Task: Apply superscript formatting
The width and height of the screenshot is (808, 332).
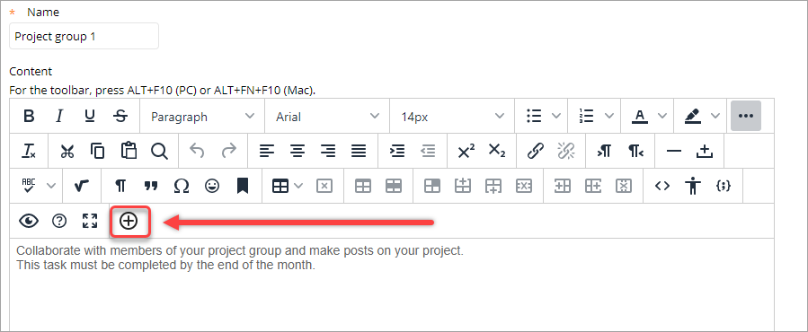Action: pyautogui.click(x=466, y=151)
